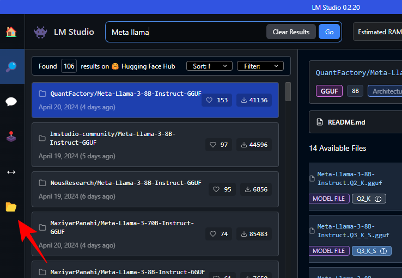Open the Filter dropdown

click(260, 66)
